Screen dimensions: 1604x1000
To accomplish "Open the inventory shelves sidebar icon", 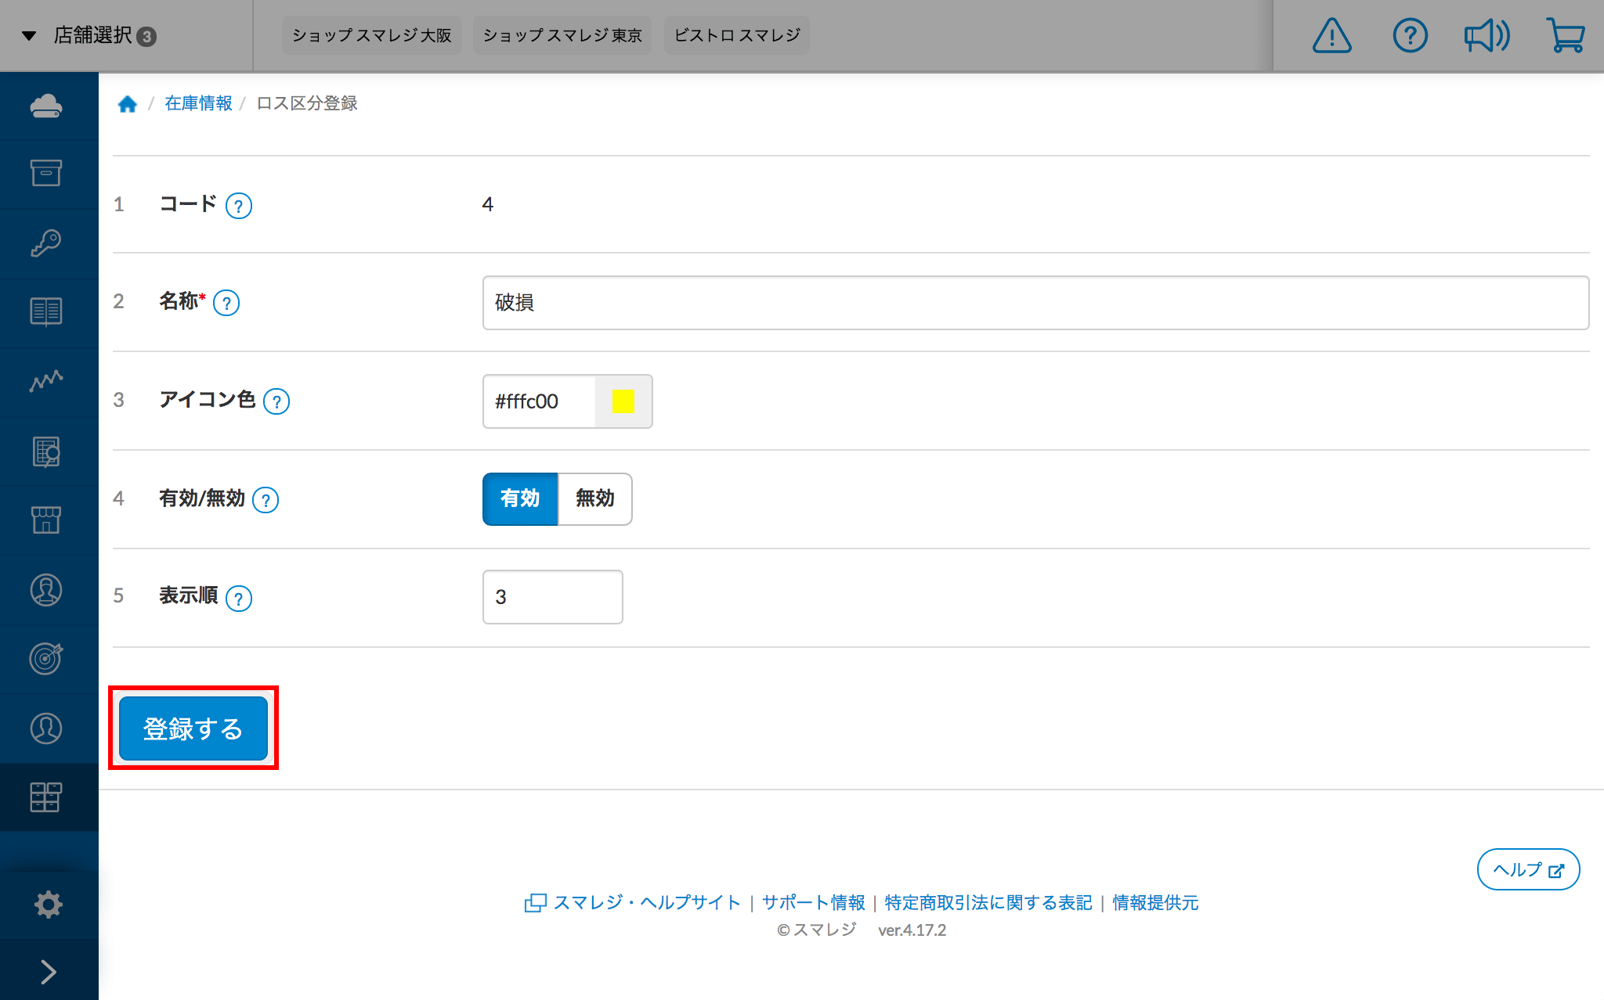I will 46,797.
